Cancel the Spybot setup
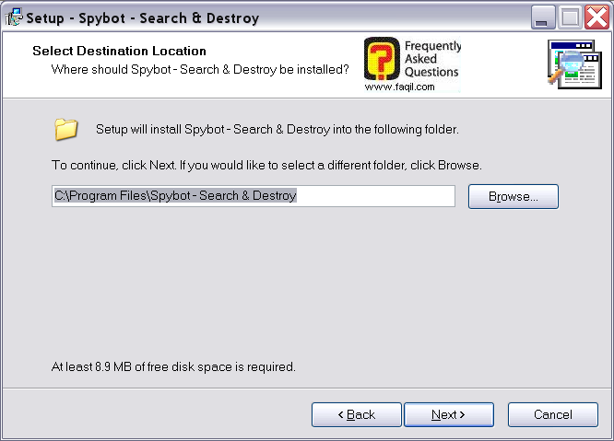Image resolution: width=614 pixels, height=441 pixels. tap(553, 414)
